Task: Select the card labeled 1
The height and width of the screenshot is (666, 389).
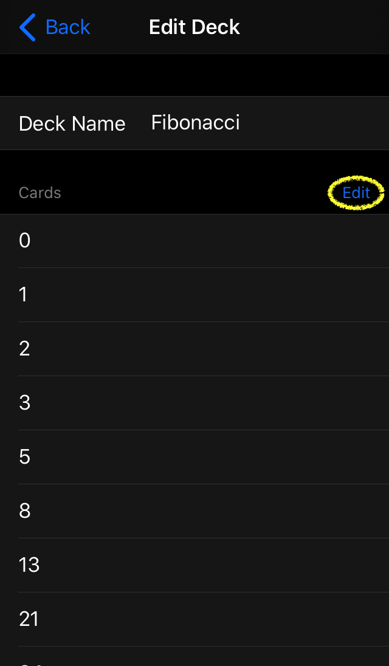Action: 194,295
